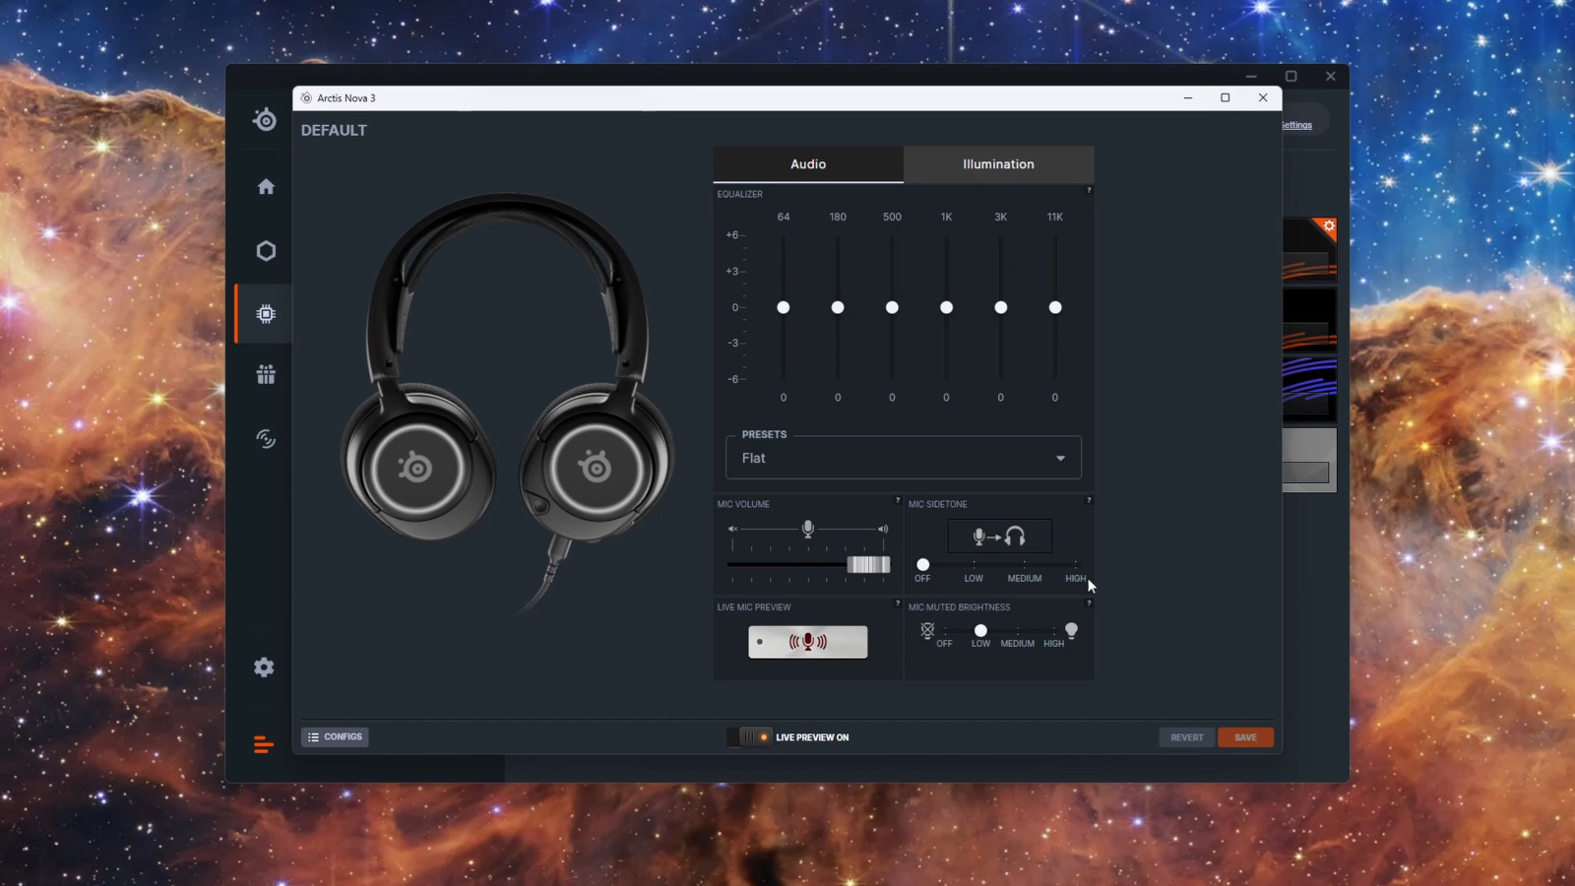The height and width of the screenshot is (886, 1575).
Task: Click the mic-to-headphones sidetone icon
Action: pos(1000,536)
